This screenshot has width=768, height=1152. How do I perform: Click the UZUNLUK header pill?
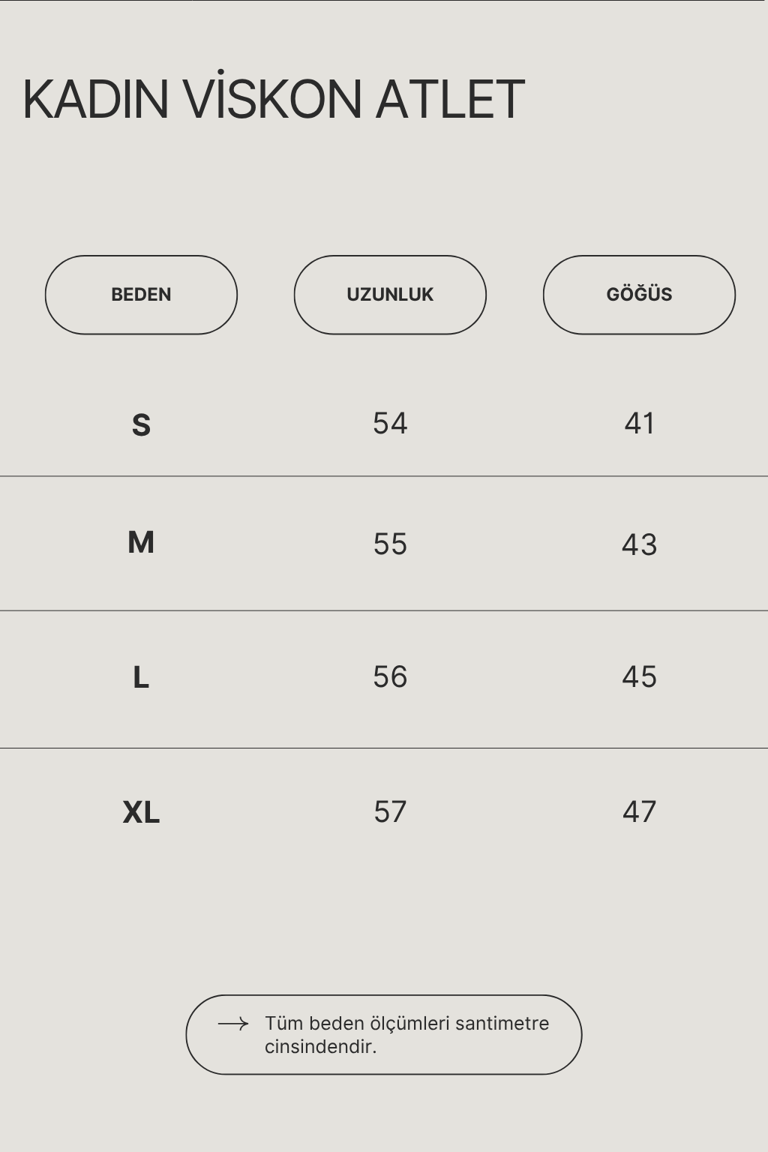(390, 295)
